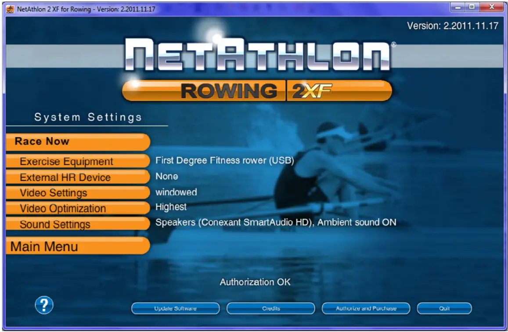Quit the NetAthlon application
508x332 pixels.
445,308
